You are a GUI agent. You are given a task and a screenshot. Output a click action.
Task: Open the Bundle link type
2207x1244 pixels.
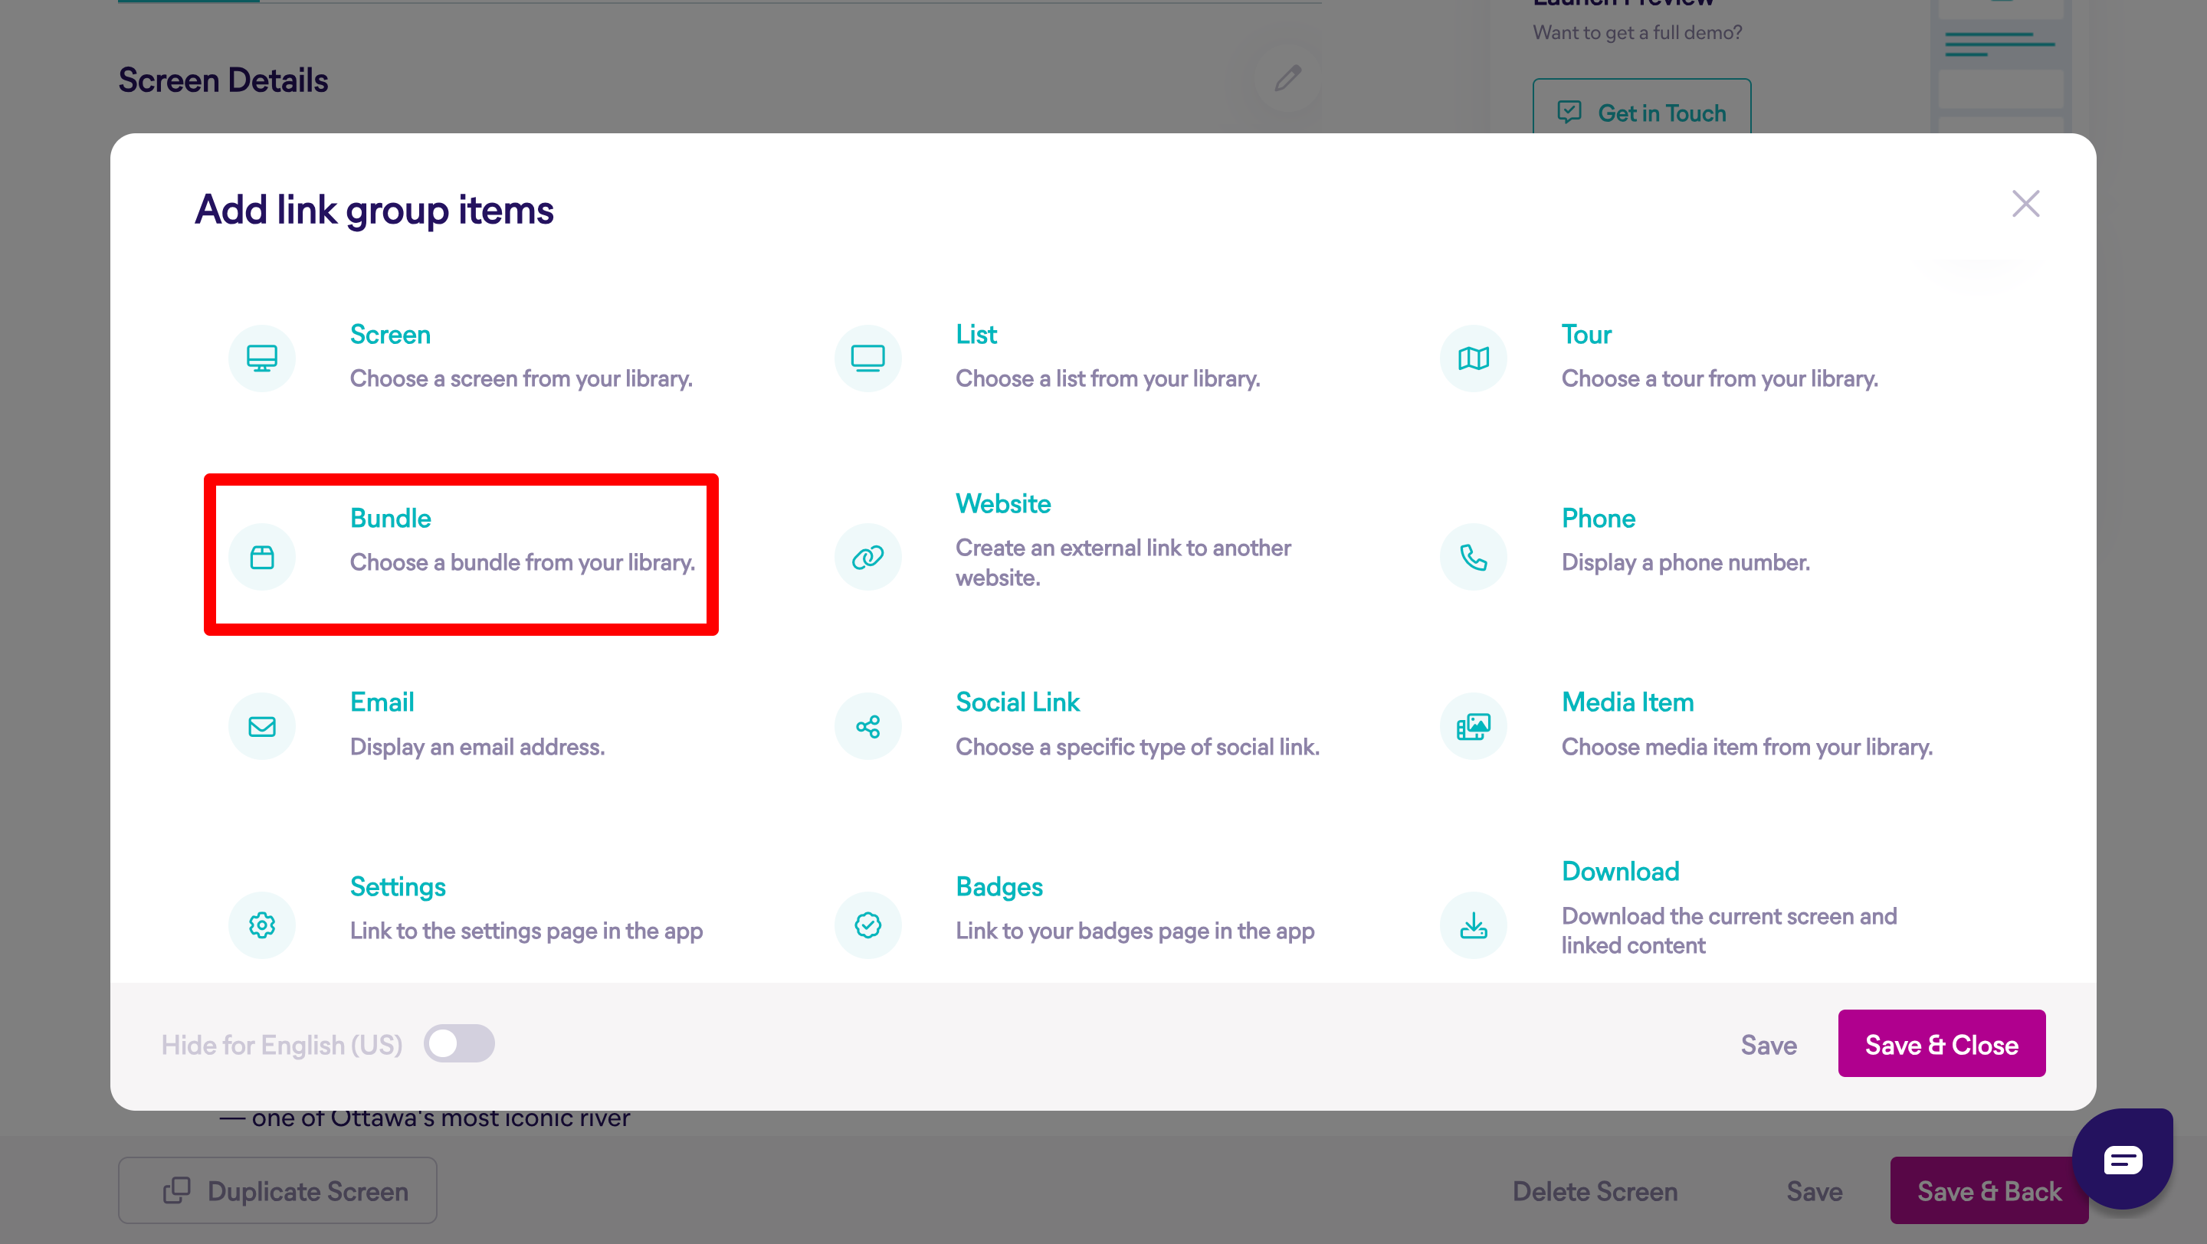(390, 518)
